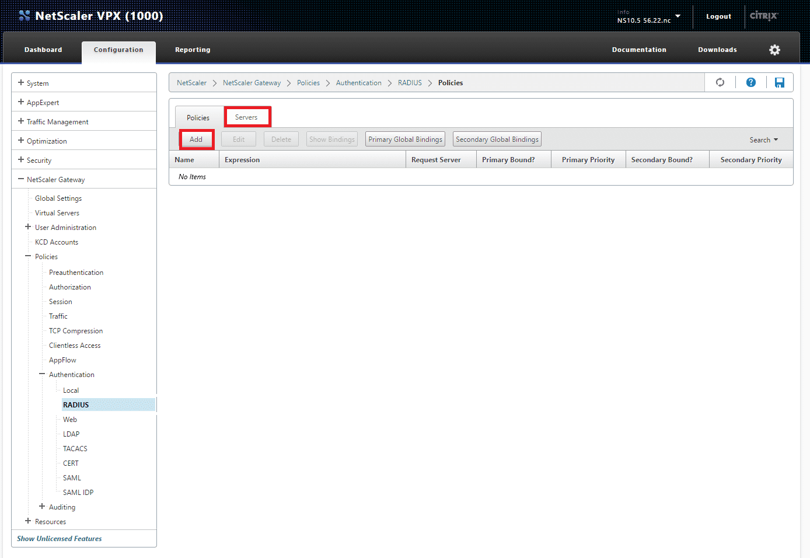The height and width of the screenshot is (558, 810).
Task: Open Show Unlicensed Features
Action: coord(59,538)
